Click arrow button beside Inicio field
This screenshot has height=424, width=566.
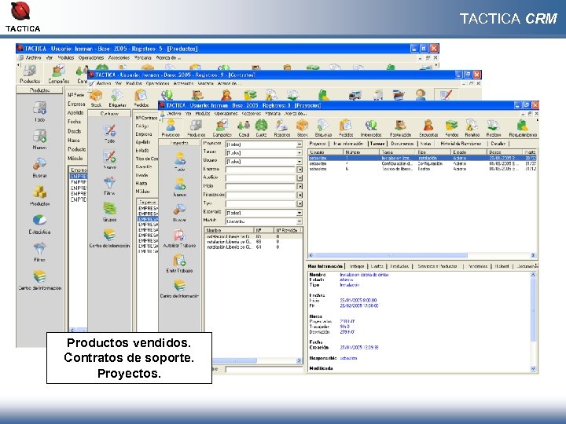click(300, 186)
